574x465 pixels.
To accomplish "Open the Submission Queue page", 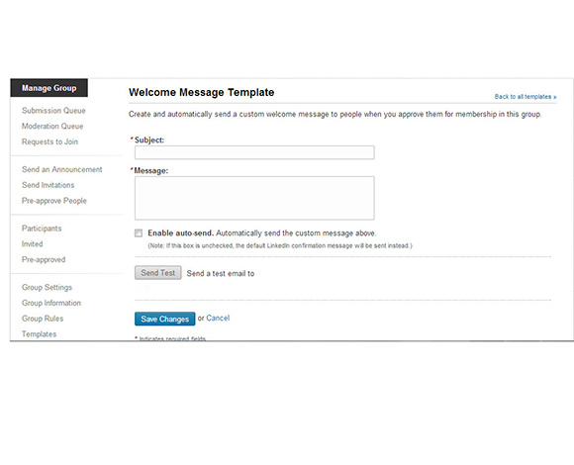I will 53,111.
